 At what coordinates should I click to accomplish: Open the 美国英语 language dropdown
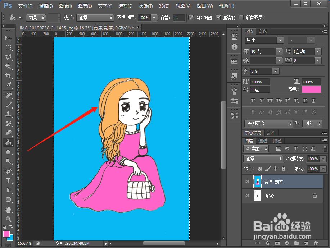268,123
